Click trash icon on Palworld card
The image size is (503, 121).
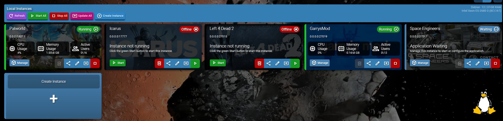click(59, 63)
